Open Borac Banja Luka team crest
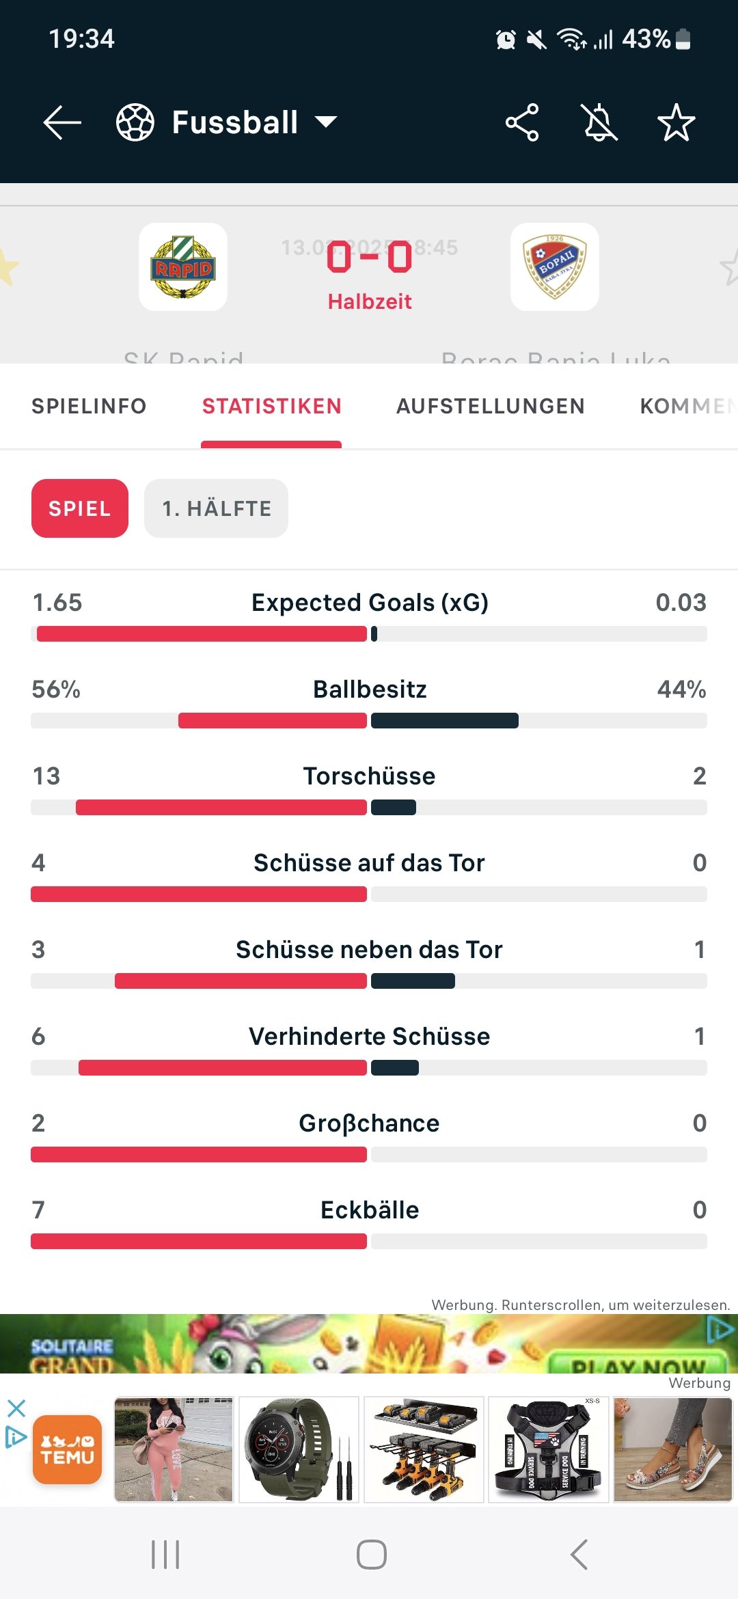The height and width of the screenshot is (1599, 738). pos(555,267)
